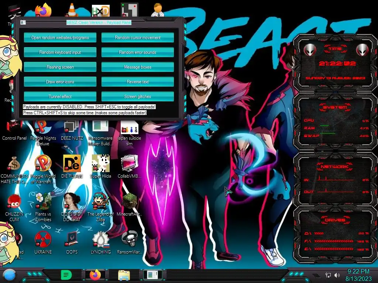This screenshot has height=283, width=378.
Task: Switch to Firefox in the taskbar
Action: coord(96,275)
